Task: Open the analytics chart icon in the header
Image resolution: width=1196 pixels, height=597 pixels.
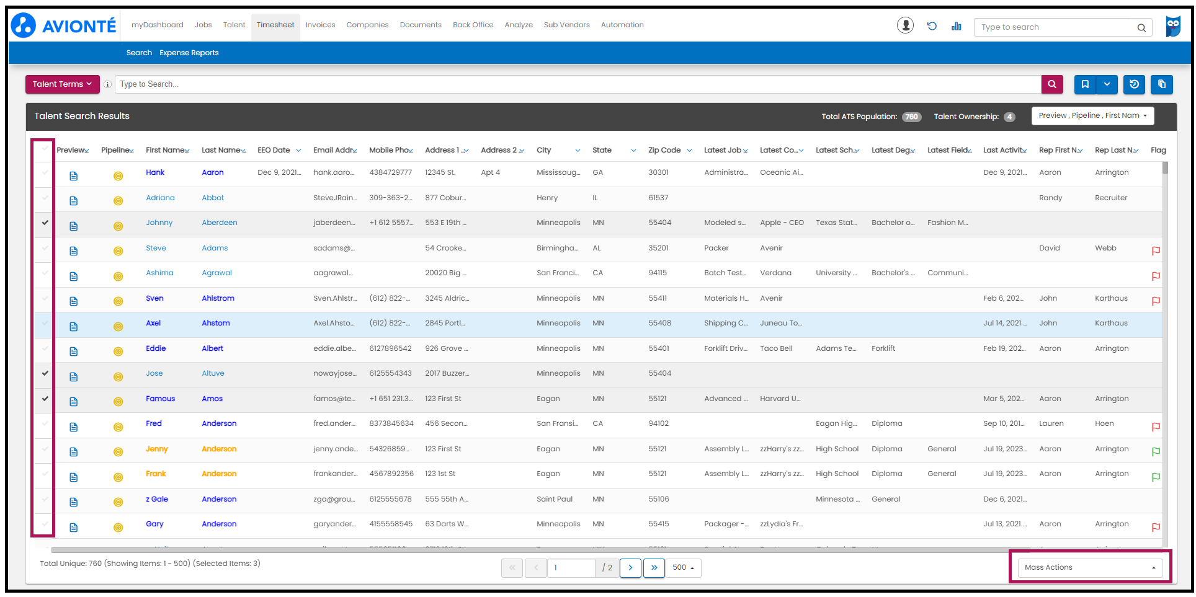Action: pyautogui.click(x=956, y=25)
